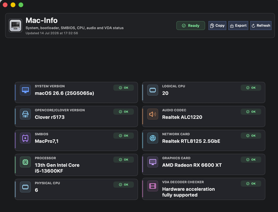278x212 pixels.
Task: Click the Clover r5173 version text
Action: [x=50, y=117]
